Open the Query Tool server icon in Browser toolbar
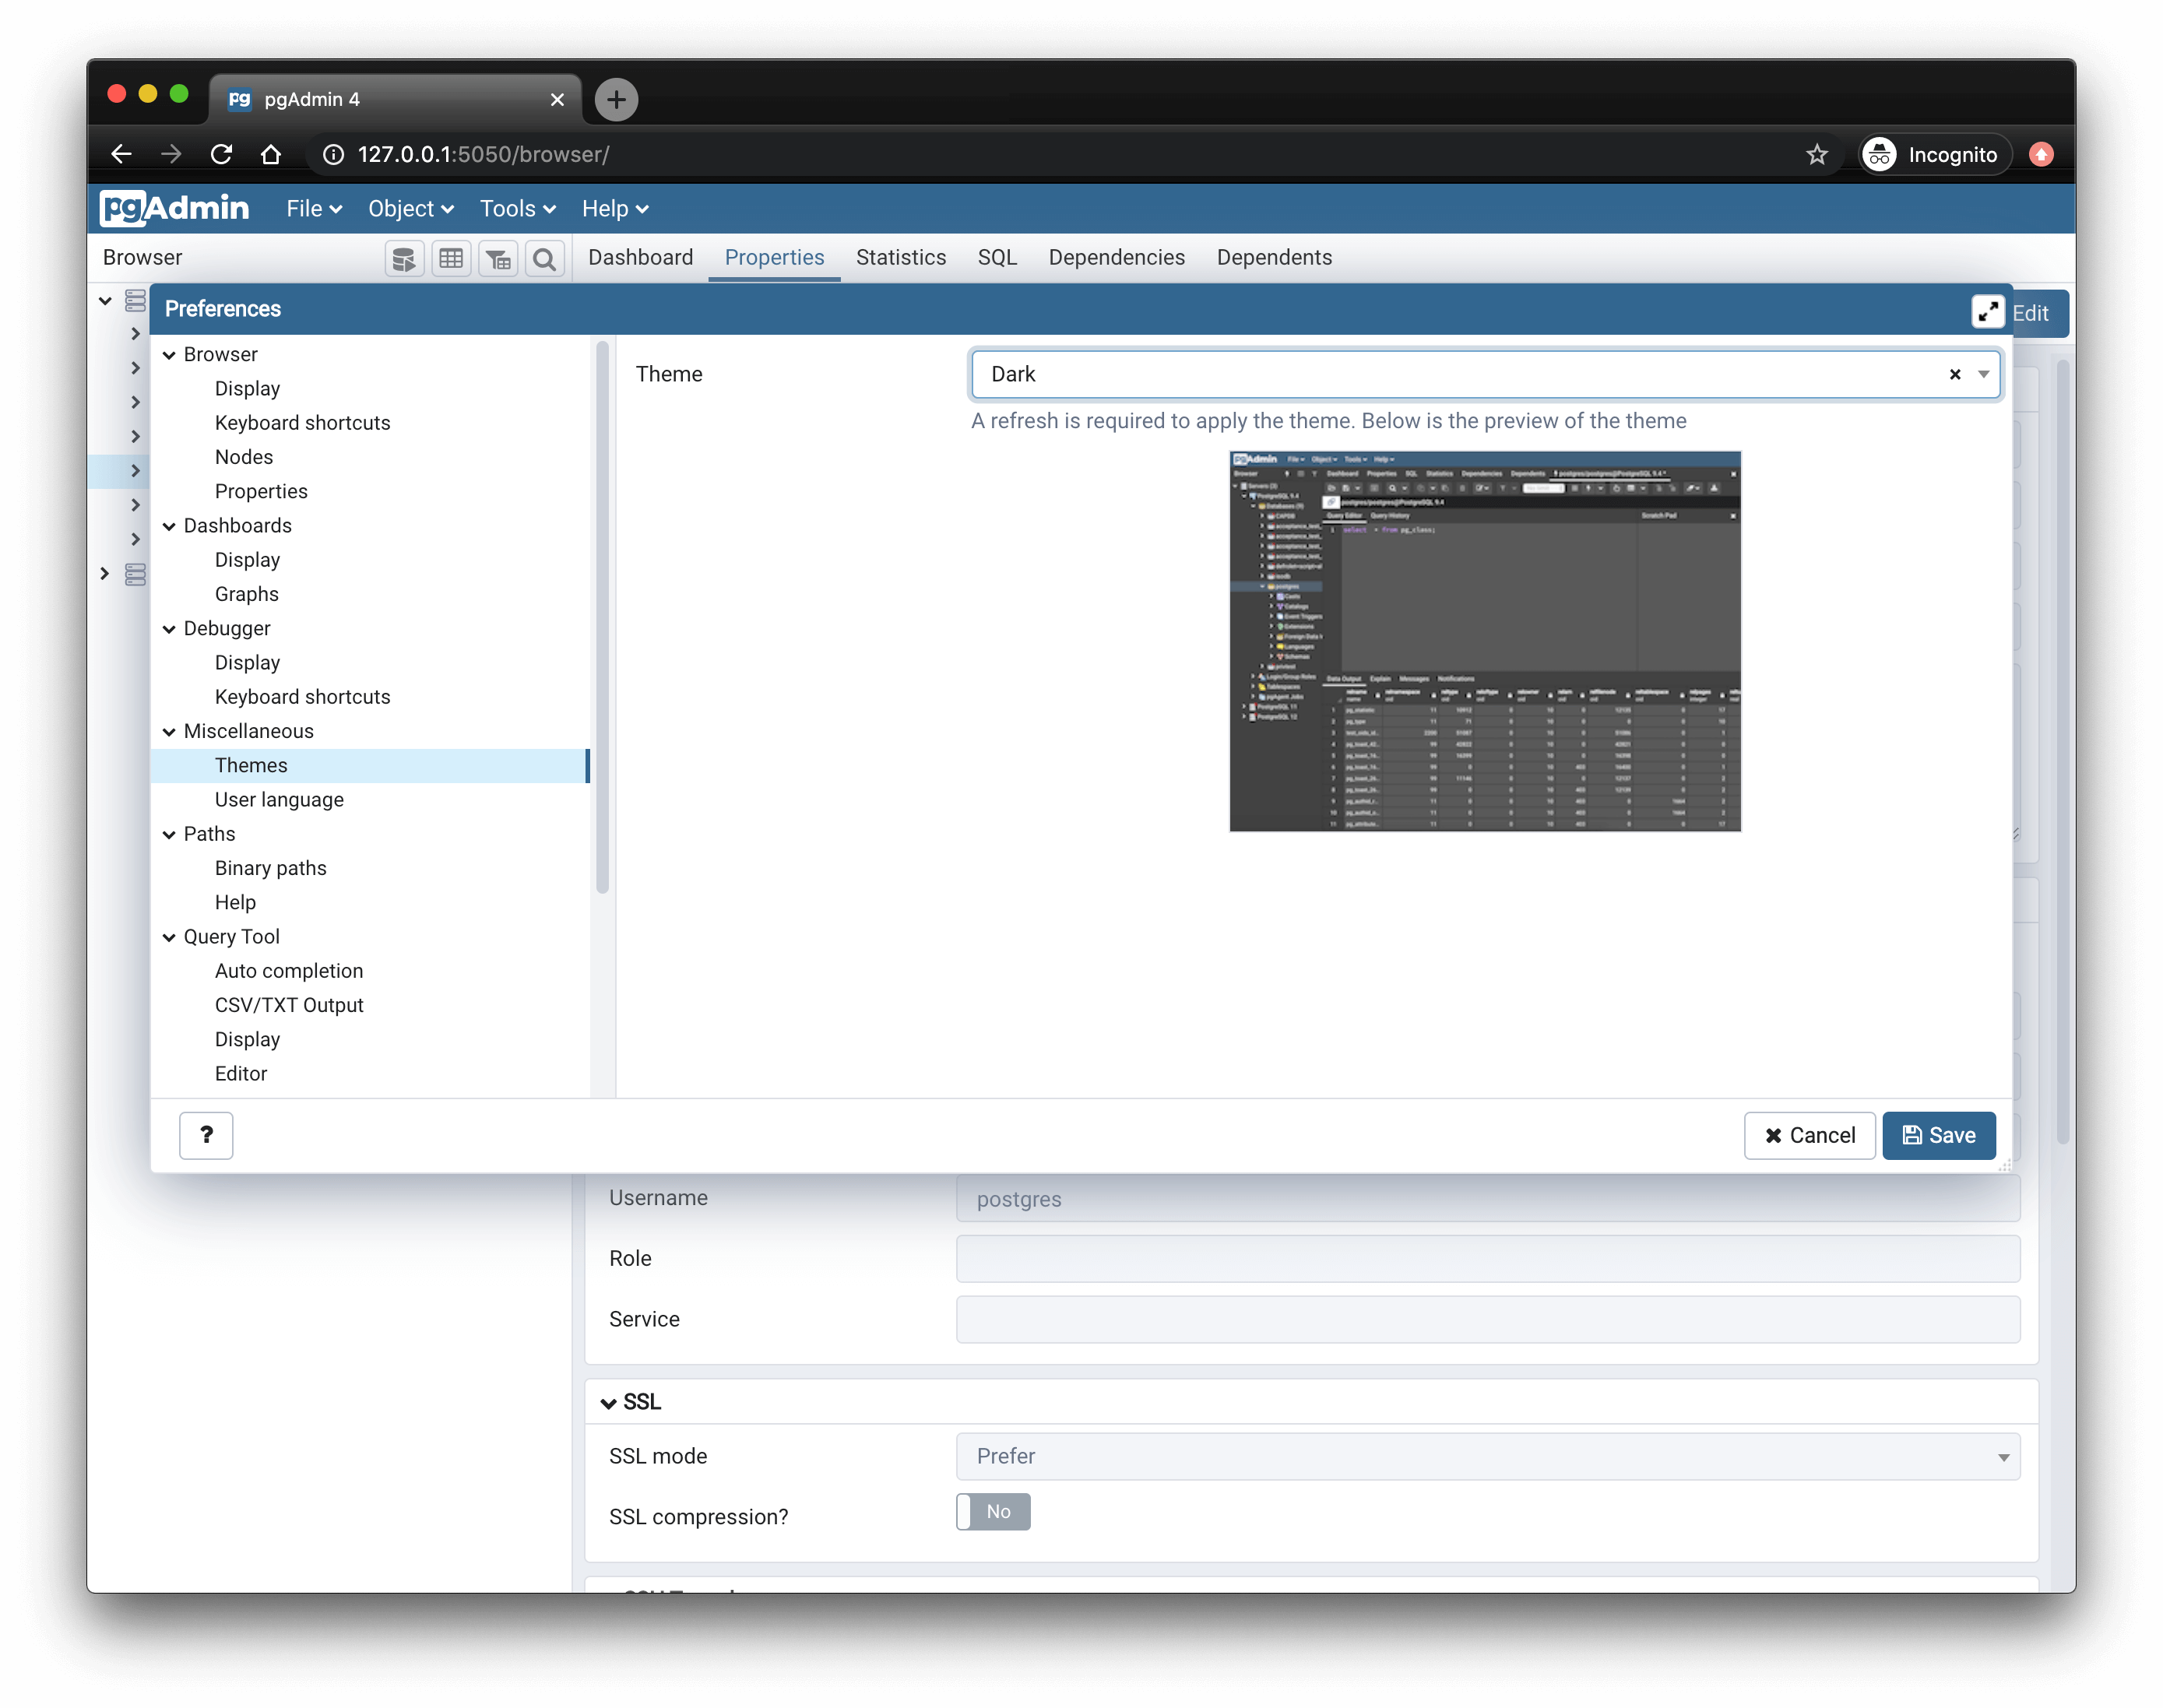The image size is (2163, 1708). (404, 259)
